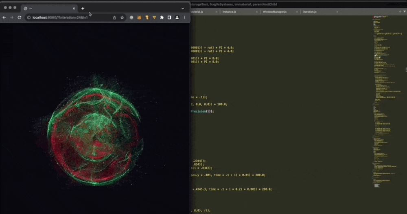Open a new browser tab
Image resolution: width=407 pixels, height=214 pixels.
point(83,9)
